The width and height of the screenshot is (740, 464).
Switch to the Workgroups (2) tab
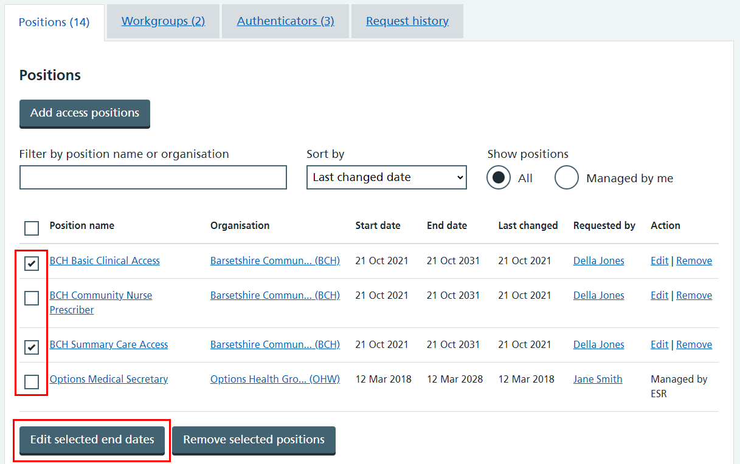(x=163, y=21)
